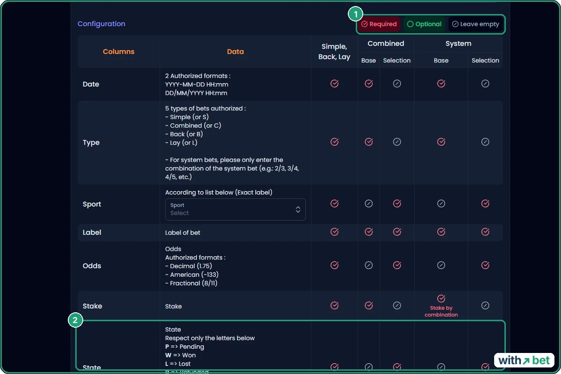561x374 pixels.
Task: Click Date row required icon under Combined Base
Action: coord(368,84)
